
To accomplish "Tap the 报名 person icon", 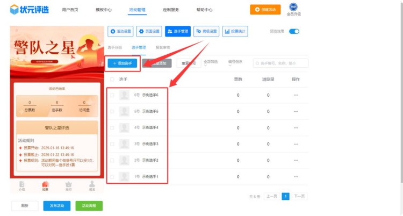I will click(92, 185).
